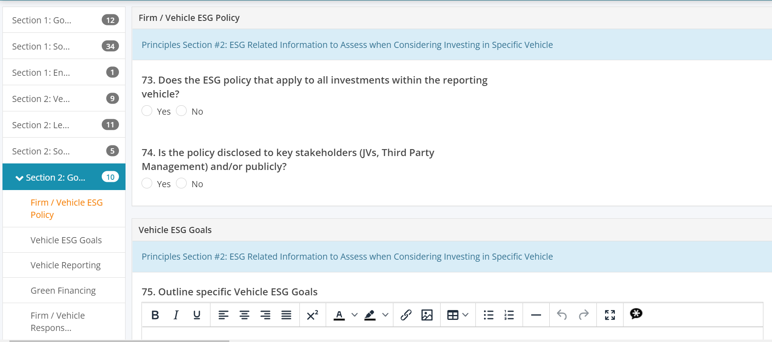
Task: Click the Firm / Vehicle ESG Policy panel header
Action: [x=452, y=18]
